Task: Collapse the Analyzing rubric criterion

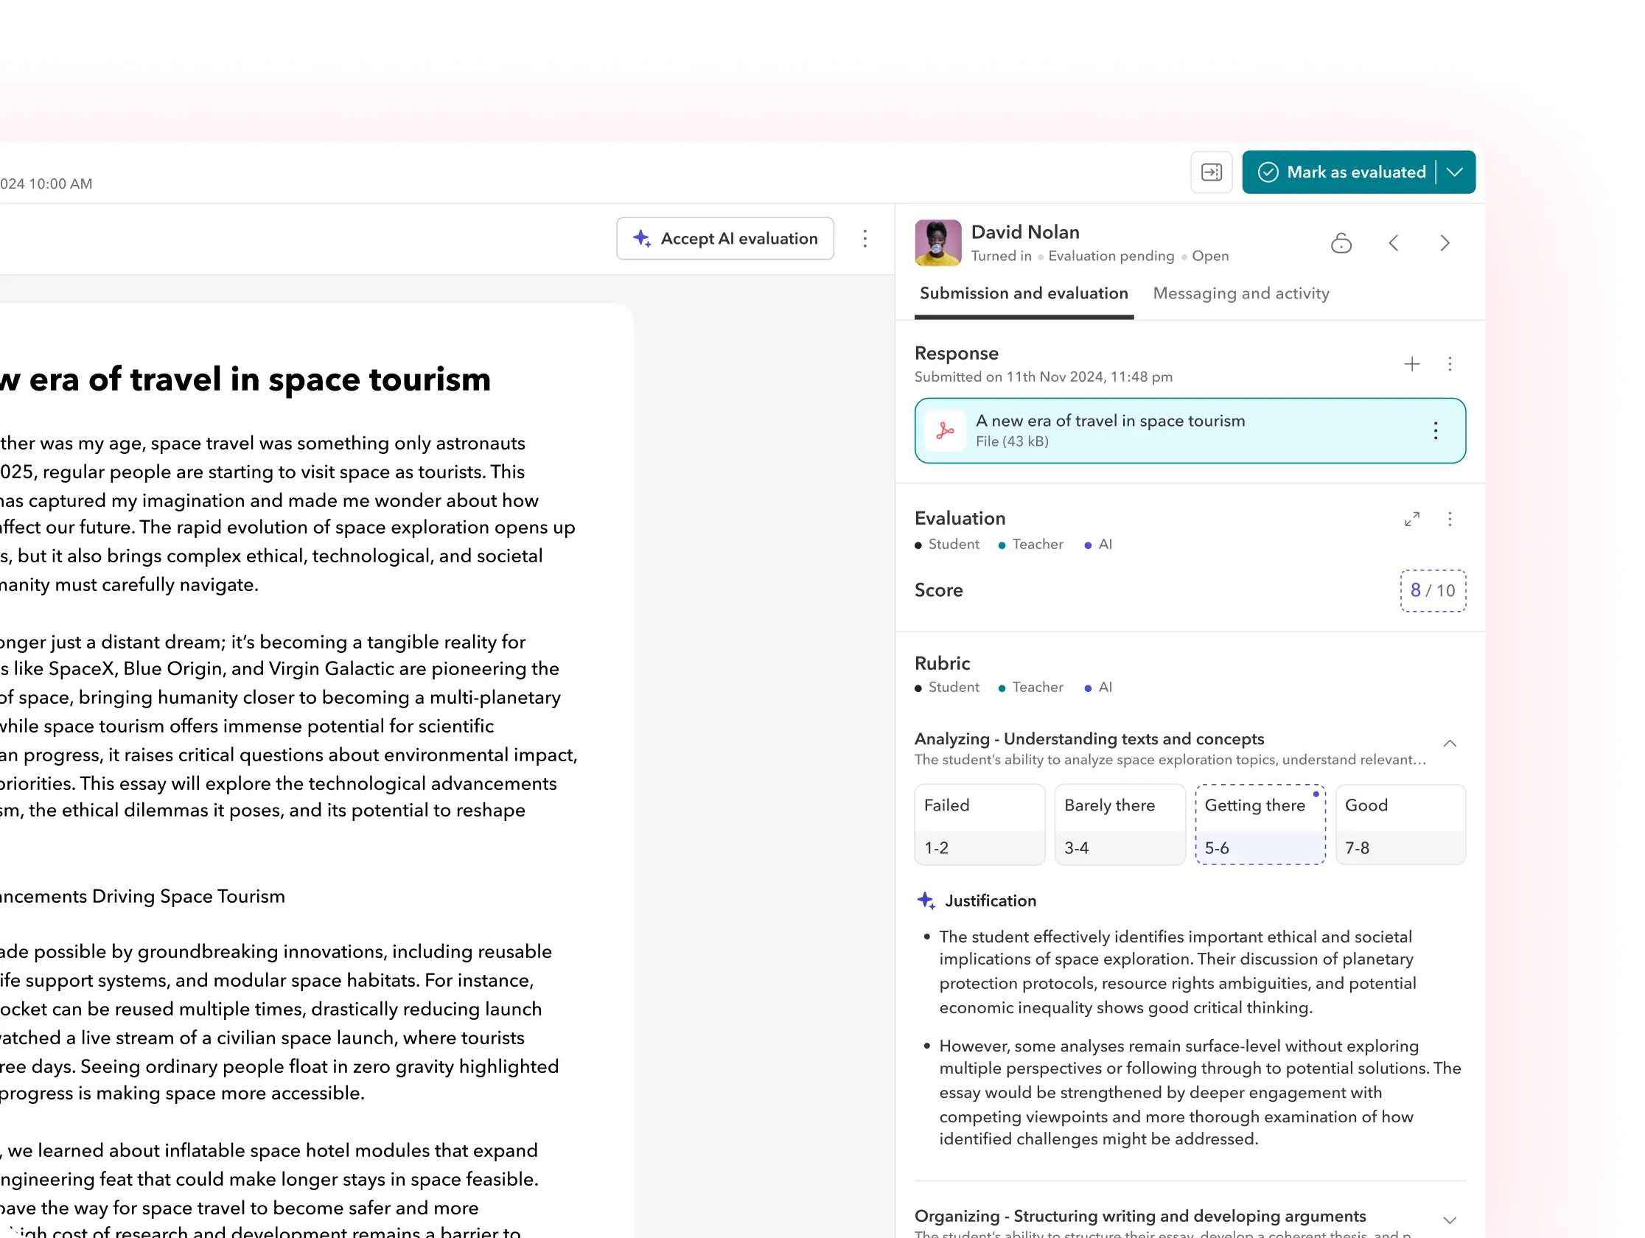Action: click(1450, 744)
